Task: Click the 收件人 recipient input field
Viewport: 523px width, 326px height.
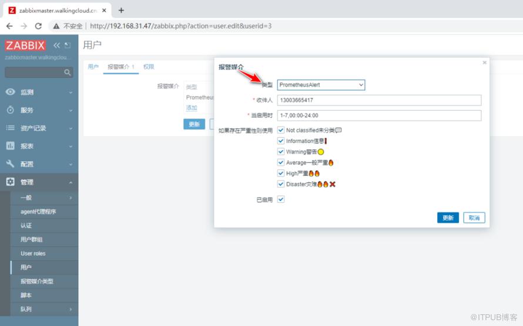Action: point(379,100)
